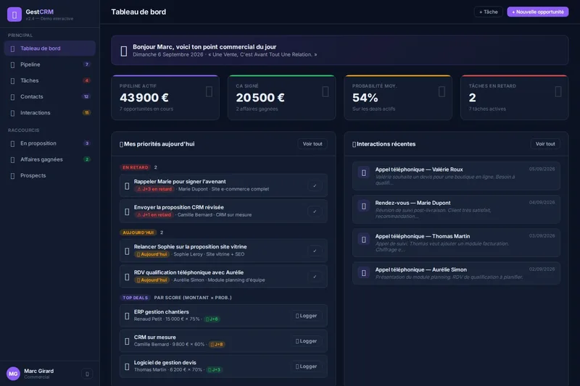The width and height of the screenshot is (580, 386).
Task: Click Voir tout in Mes priorités
Action: tap(312, 143)
